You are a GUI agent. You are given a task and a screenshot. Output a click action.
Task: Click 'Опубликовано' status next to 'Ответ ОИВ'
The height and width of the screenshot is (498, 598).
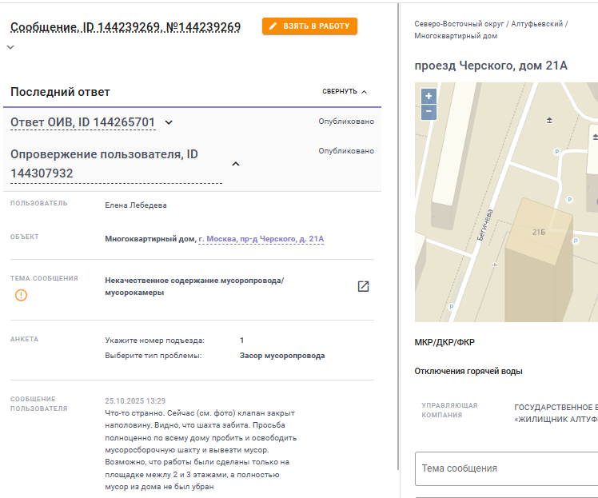(346, 122)
